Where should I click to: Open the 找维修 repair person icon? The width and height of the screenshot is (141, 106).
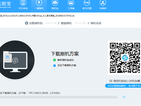[x=103, y=3]
